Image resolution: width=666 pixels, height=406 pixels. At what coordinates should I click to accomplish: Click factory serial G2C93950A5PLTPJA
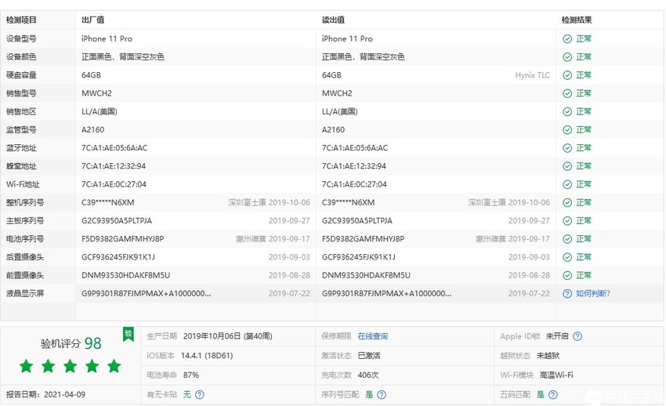(x=117, y=221)
